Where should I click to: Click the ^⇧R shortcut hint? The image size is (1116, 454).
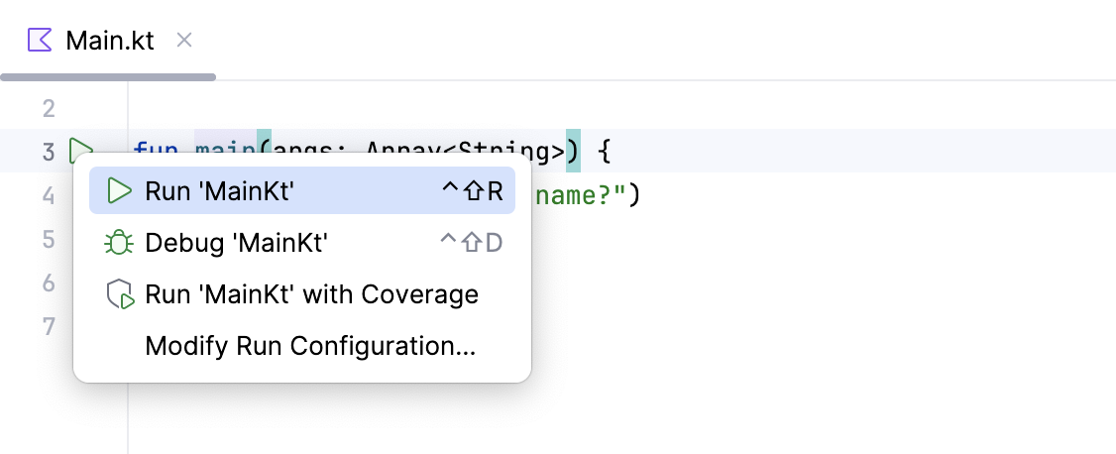pos(473,191)
